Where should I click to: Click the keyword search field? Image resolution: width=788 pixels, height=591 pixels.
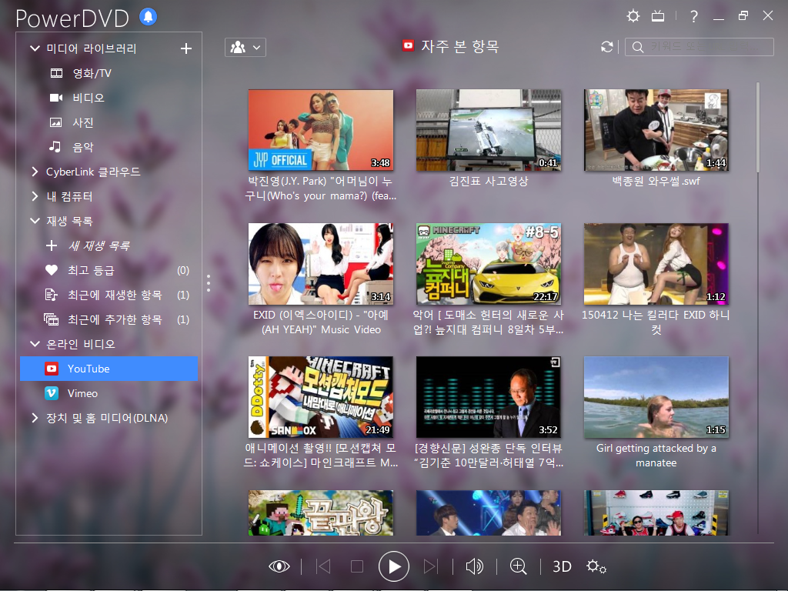pyautogui.click(x=699, y=47)
